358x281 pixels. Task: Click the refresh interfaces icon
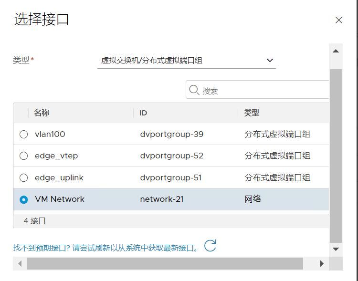[210, 246]
